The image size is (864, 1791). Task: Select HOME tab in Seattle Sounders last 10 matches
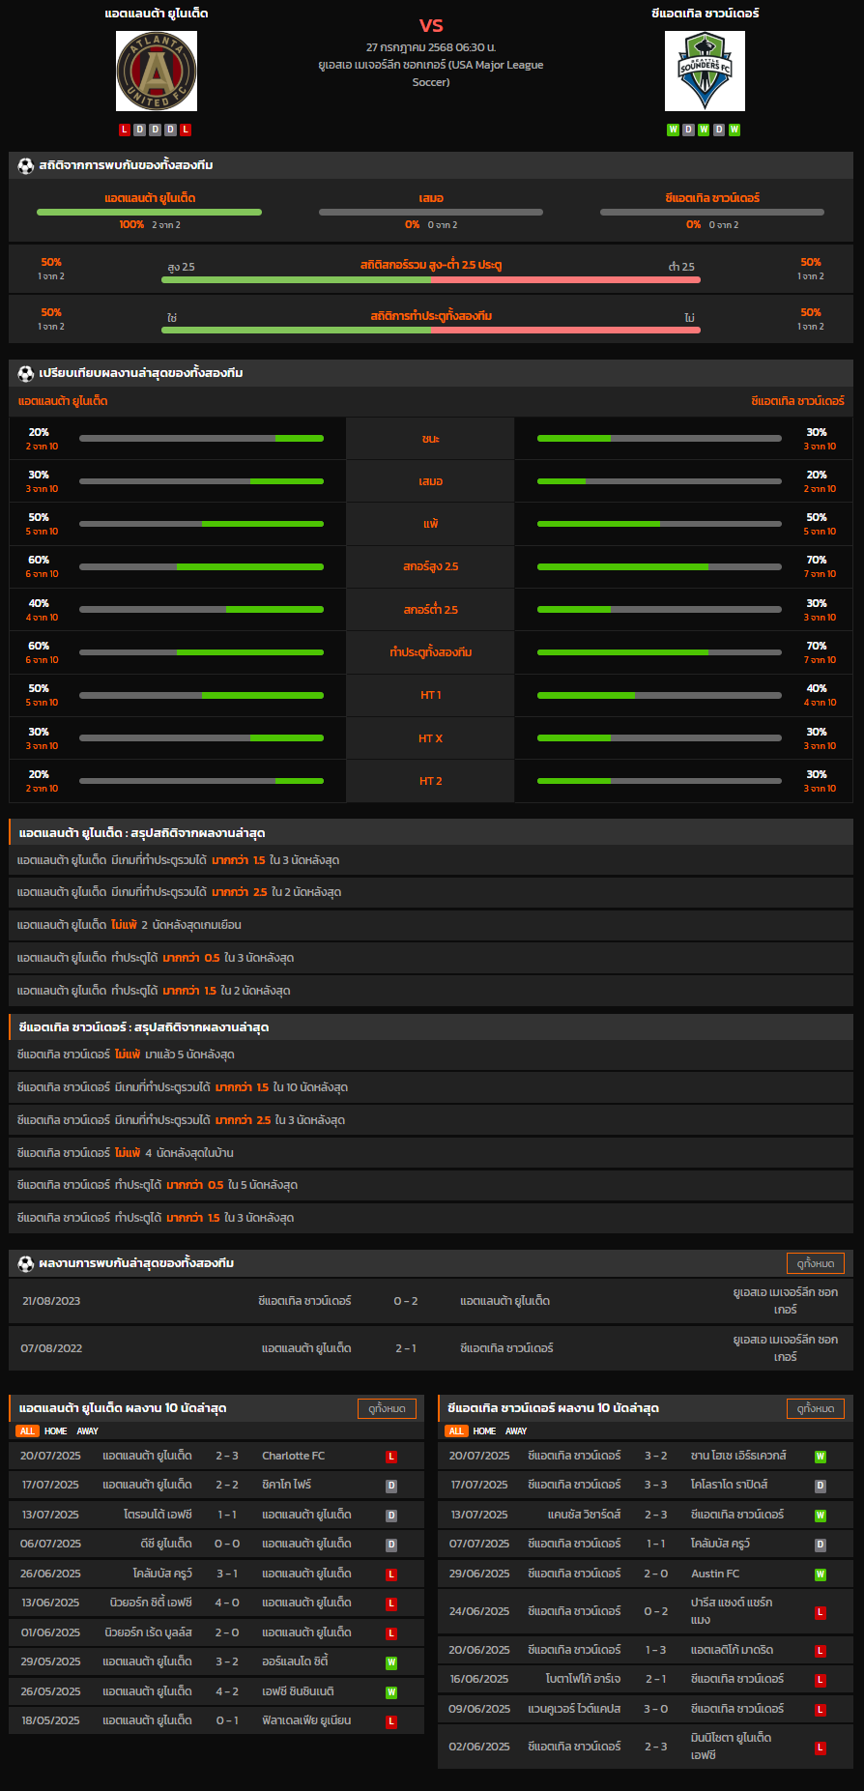(x=485, y=1431)
